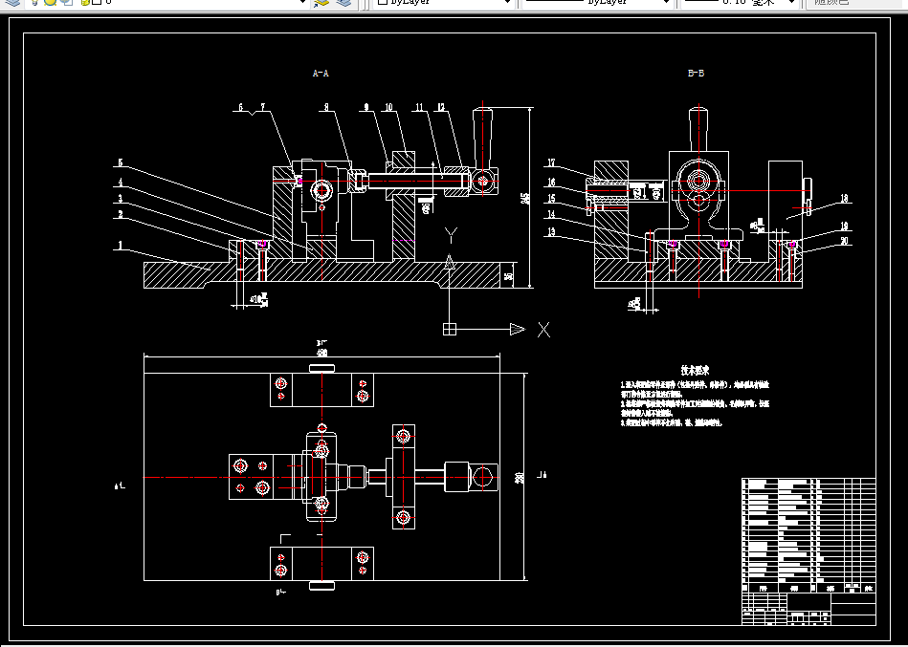Select part balloon number 16

click(551, 183)
